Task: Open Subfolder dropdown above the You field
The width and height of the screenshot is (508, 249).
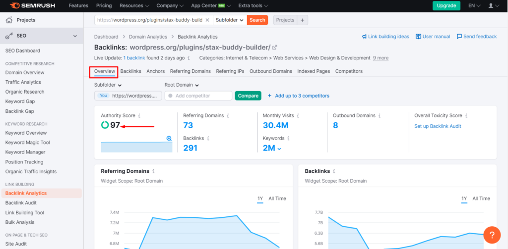Action: tap(108, 85)
